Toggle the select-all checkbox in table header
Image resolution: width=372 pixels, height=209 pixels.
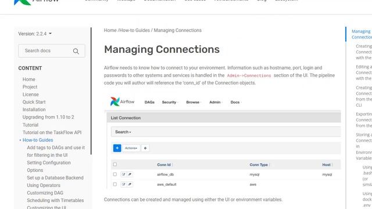[115, 164]
